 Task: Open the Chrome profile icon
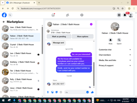(x=129, y=9)
